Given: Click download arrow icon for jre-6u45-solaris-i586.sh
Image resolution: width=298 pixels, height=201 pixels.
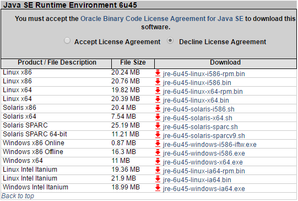Looking at the screenshot, I should (x=158, y=109).
